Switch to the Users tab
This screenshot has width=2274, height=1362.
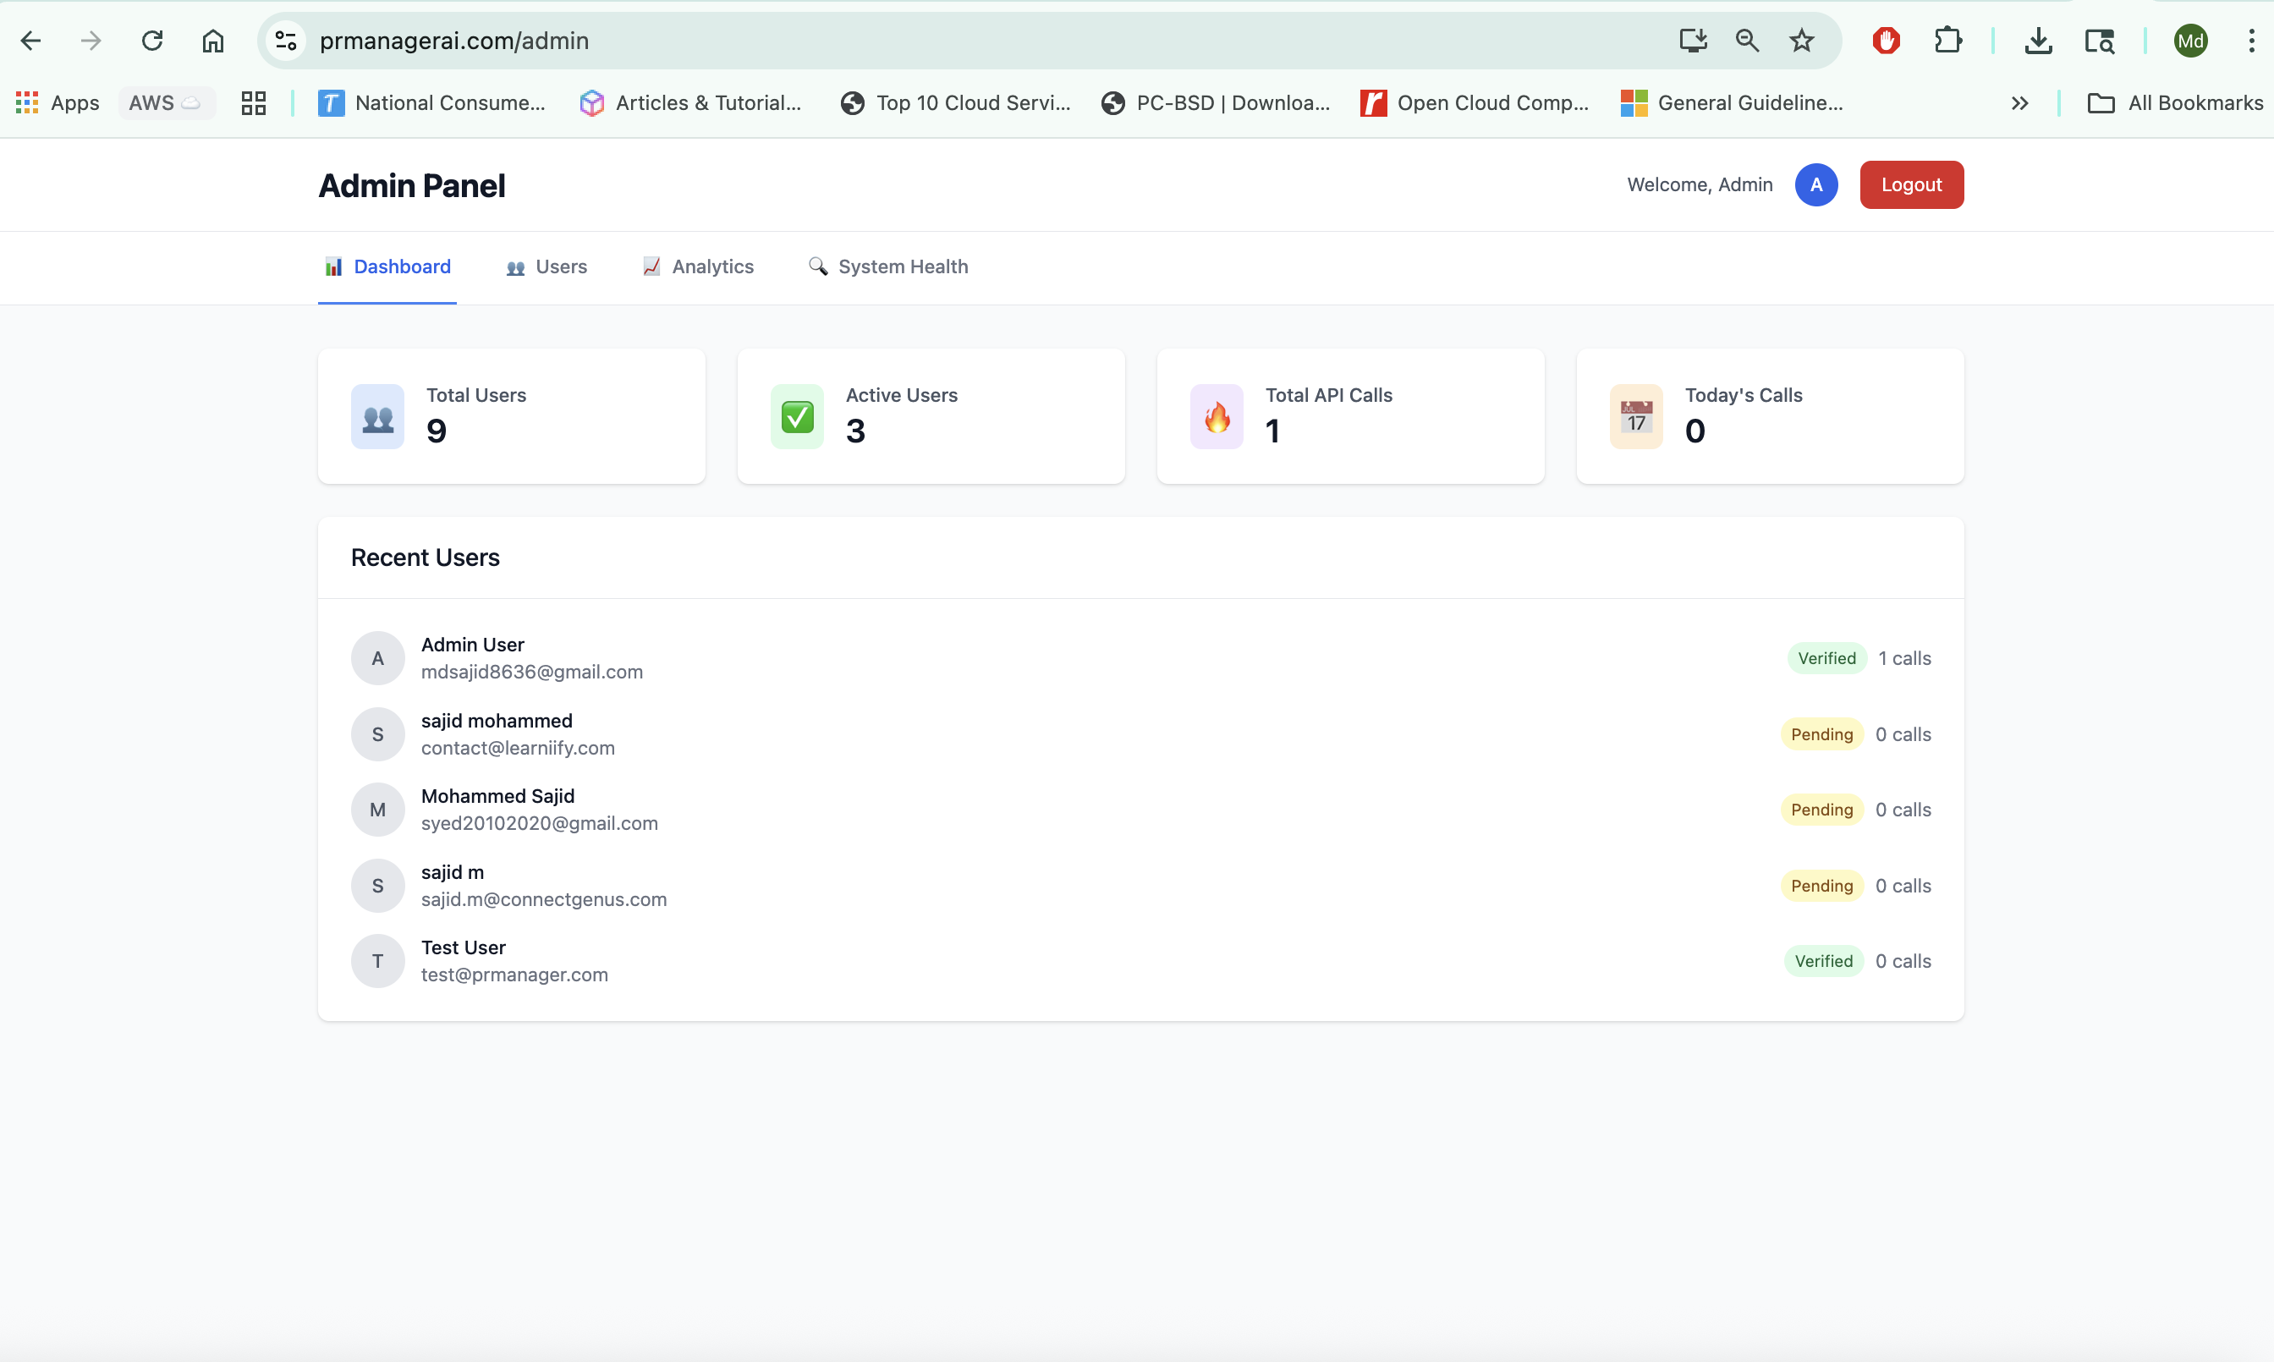547,267
